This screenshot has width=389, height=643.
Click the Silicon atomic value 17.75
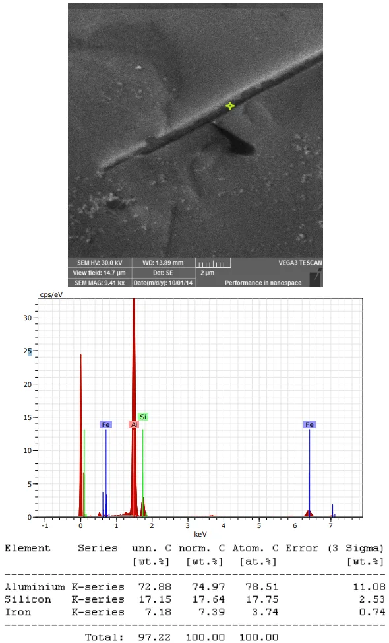point(262,599)
